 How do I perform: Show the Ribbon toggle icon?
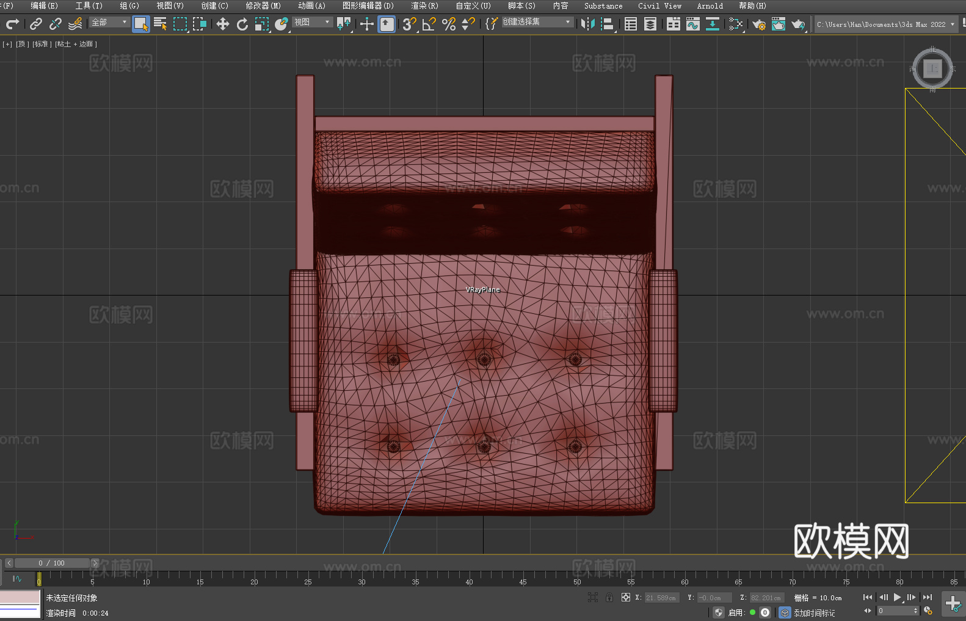coord(674,24)
